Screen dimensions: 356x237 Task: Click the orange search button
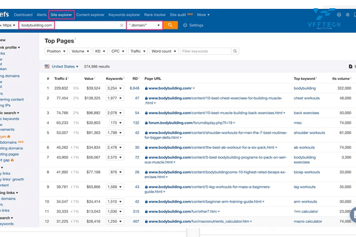170,25
